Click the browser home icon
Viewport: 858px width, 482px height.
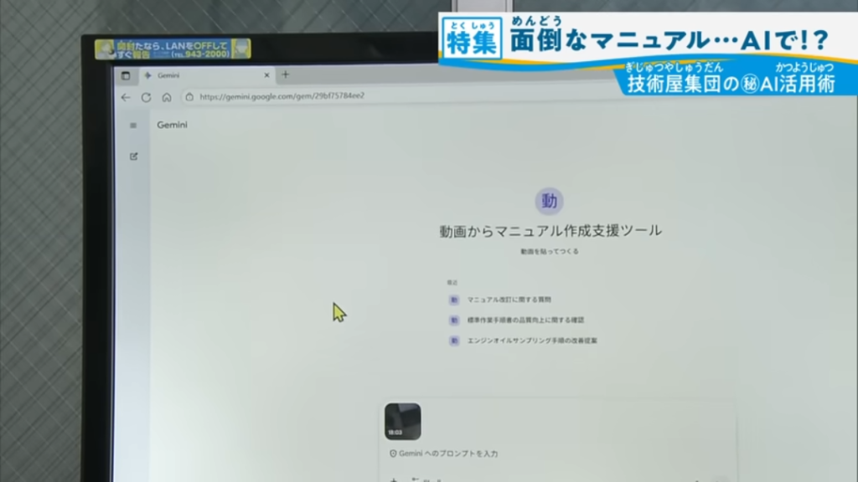tap(167, 97)
